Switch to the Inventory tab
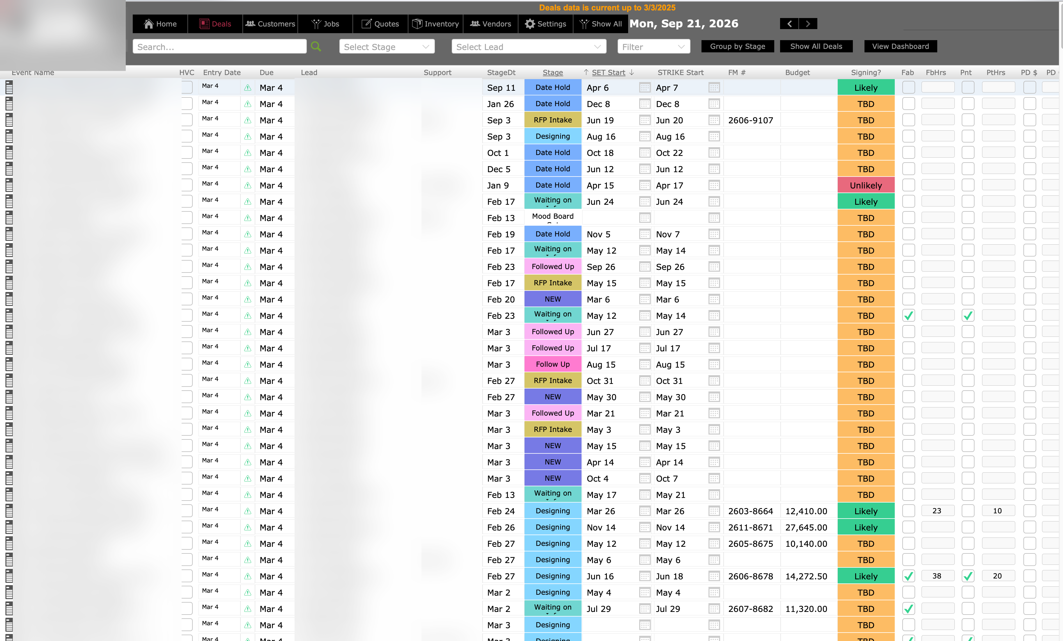Image resolution: width=1063 pixels, height=641 pixels. pos(435,24)
